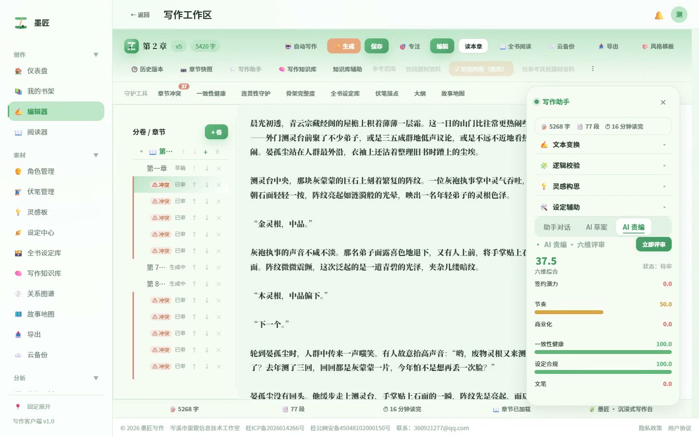699x437 pixels.
Task: Click the notification bell icon
Action: point(659,15)
